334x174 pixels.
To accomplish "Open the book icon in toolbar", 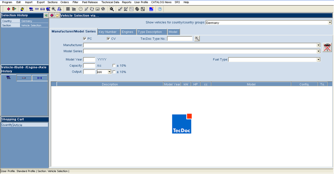I will point(103,9).
